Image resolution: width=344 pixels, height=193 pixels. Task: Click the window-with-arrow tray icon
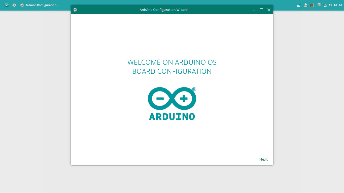coord(299,5)
